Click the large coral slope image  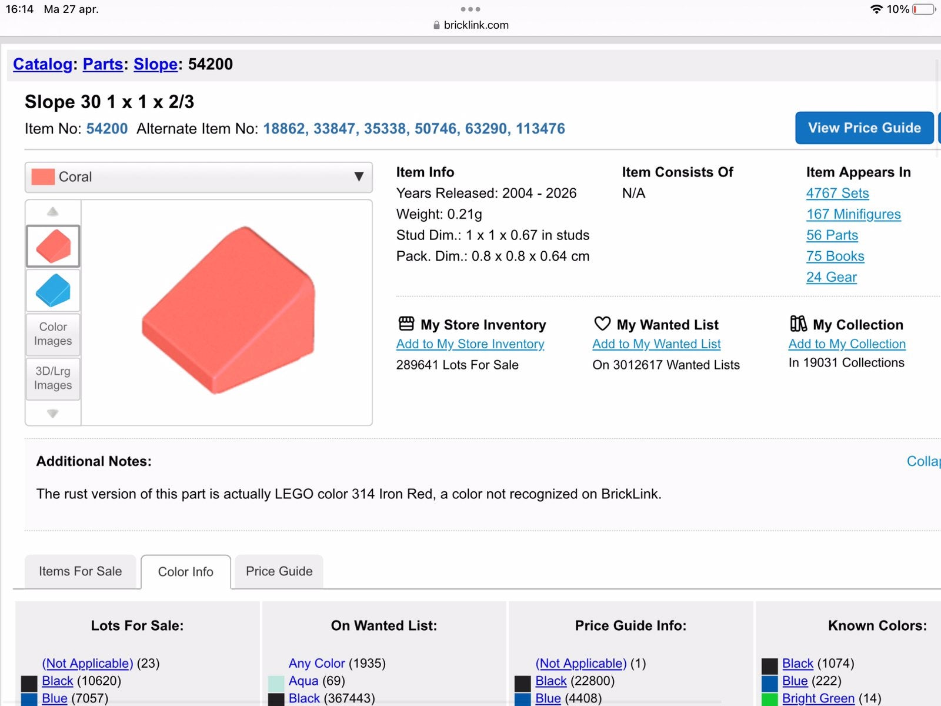pyautogui.click(x=228, y=311)
